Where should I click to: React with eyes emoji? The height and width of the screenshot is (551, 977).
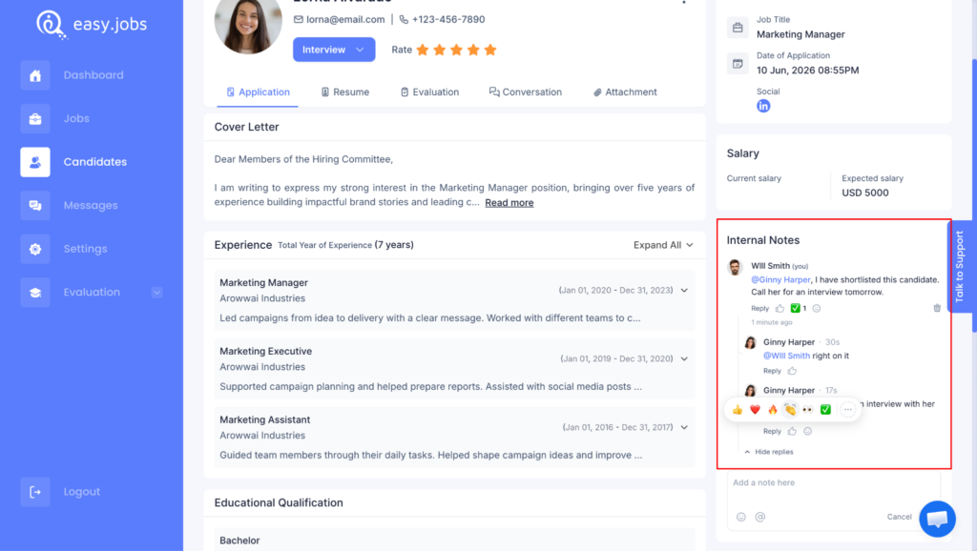[807, 410]
